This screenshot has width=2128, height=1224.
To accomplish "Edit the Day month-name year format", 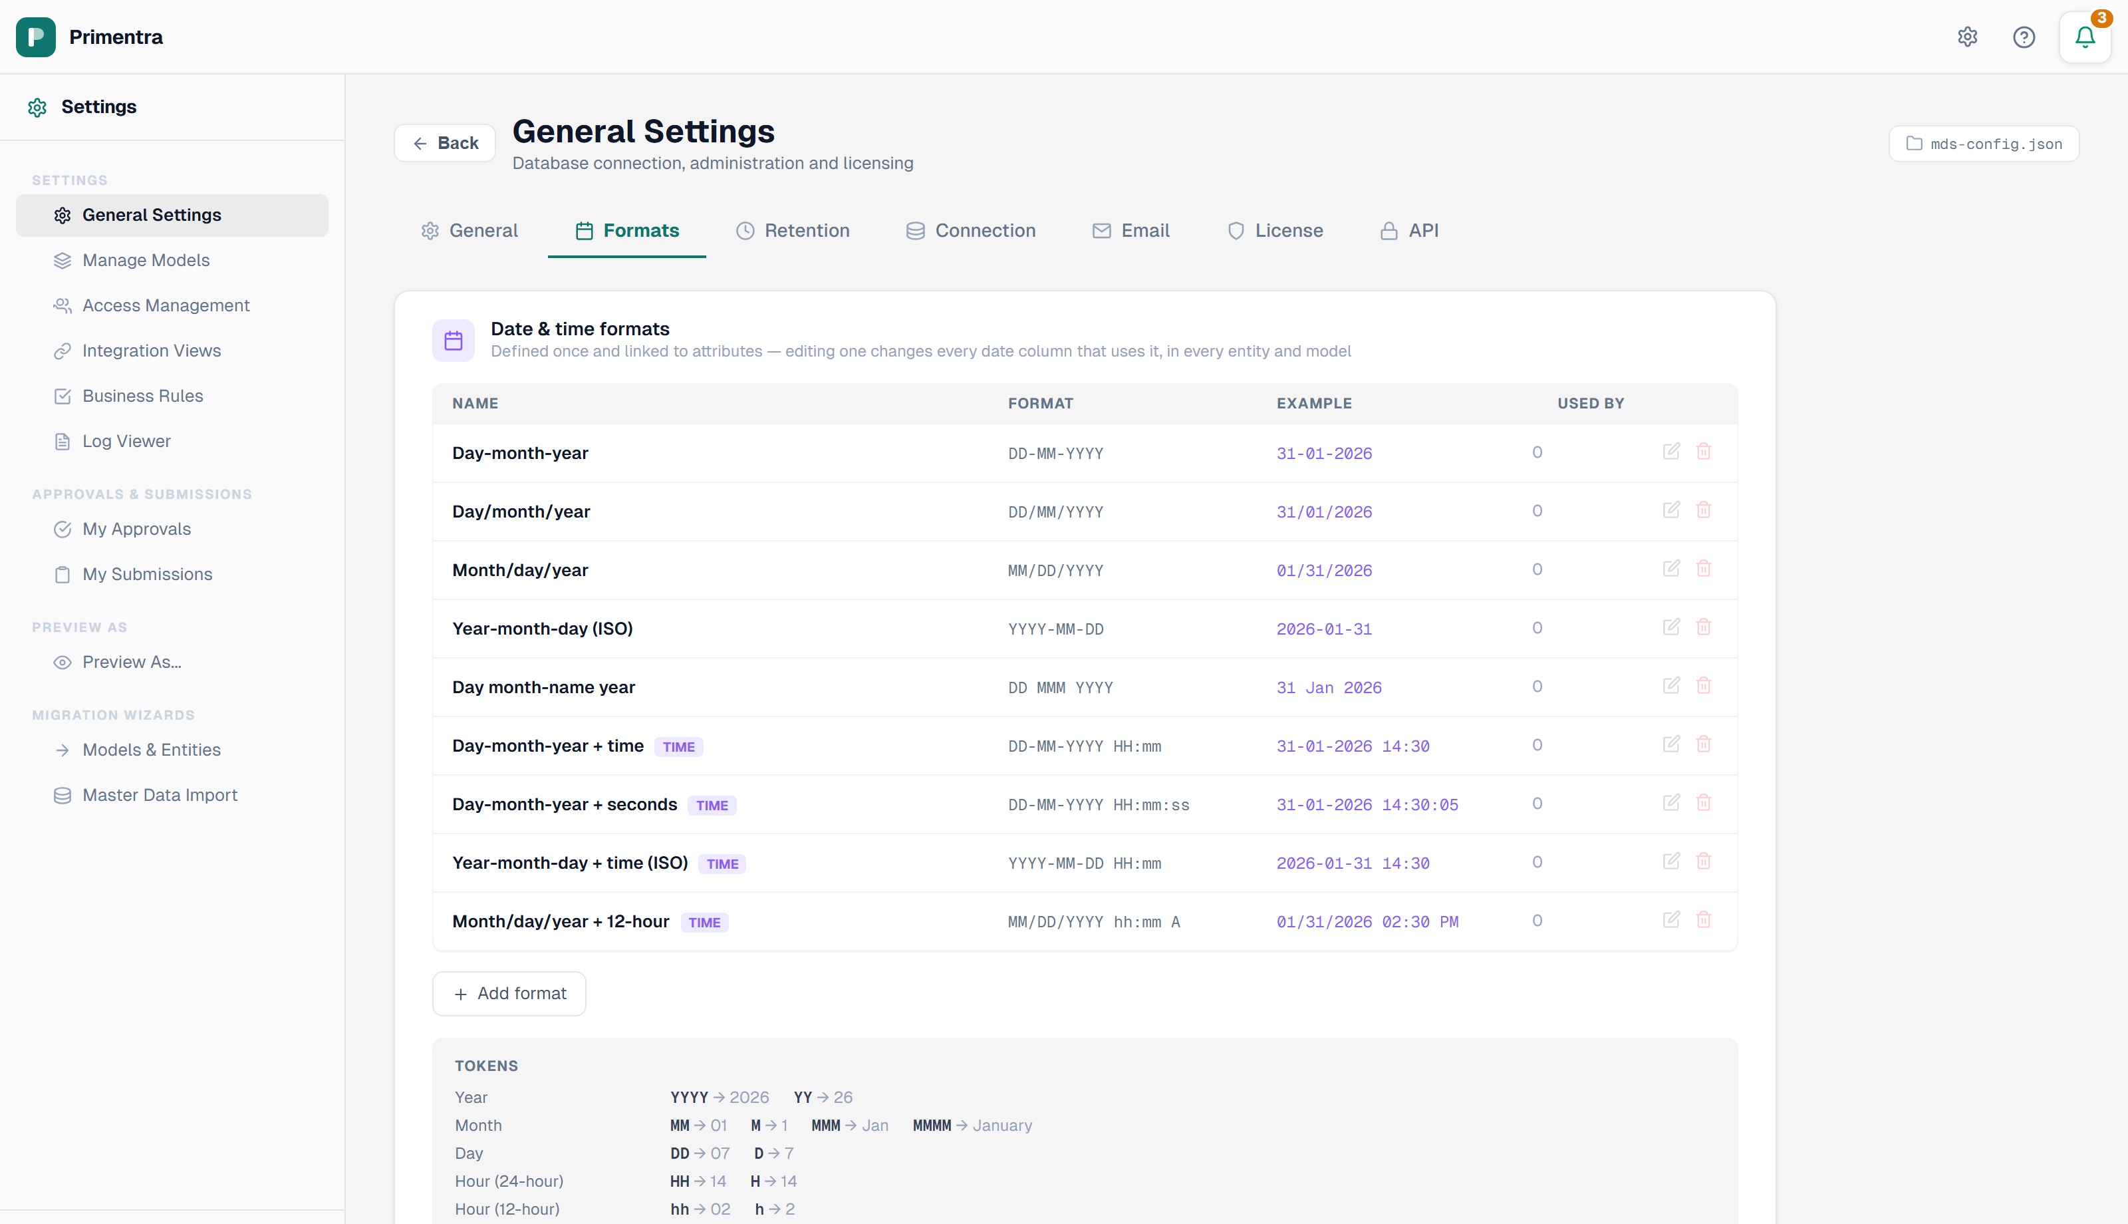I will click(x=1671, y=686).
